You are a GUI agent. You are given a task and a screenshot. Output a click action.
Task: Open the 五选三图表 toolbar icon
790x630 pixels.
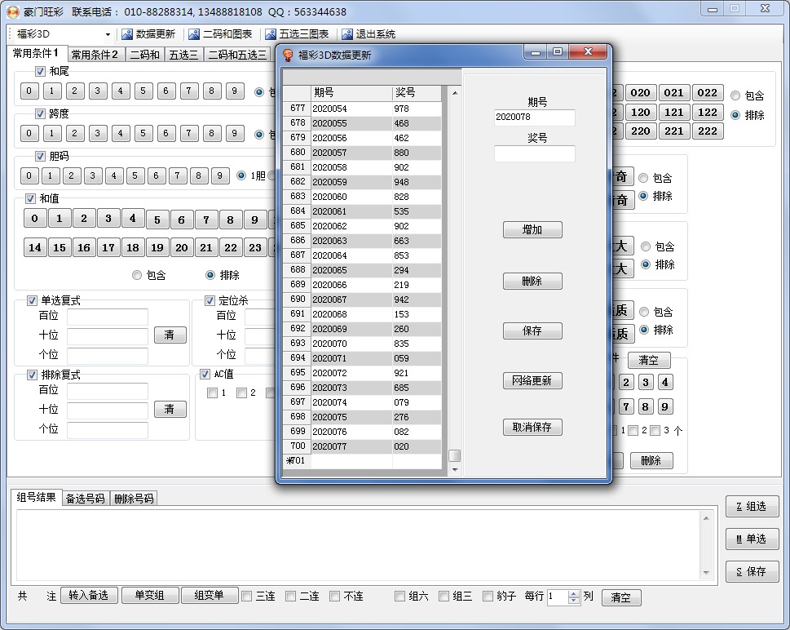[271, 34]
